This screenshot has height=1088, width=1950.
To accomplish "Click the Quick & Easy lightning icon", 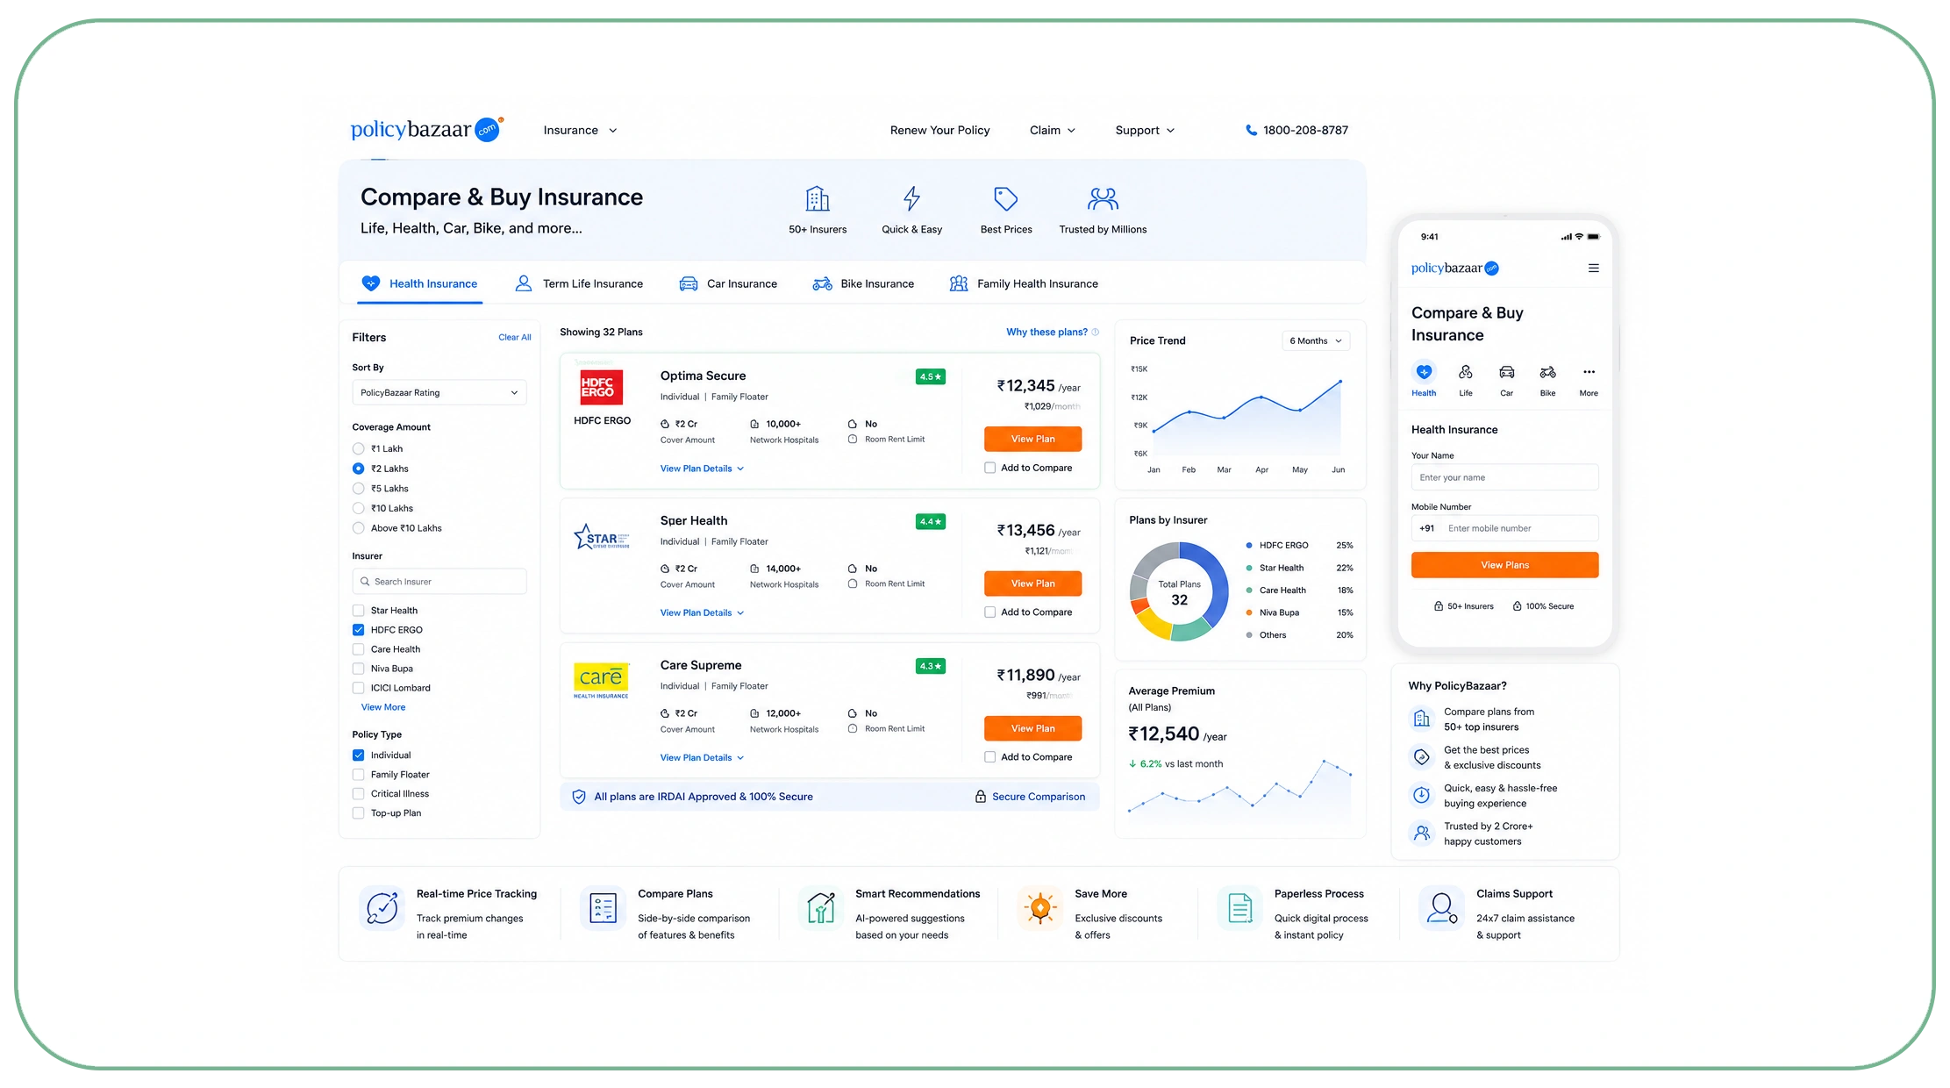I will point(912,198).
